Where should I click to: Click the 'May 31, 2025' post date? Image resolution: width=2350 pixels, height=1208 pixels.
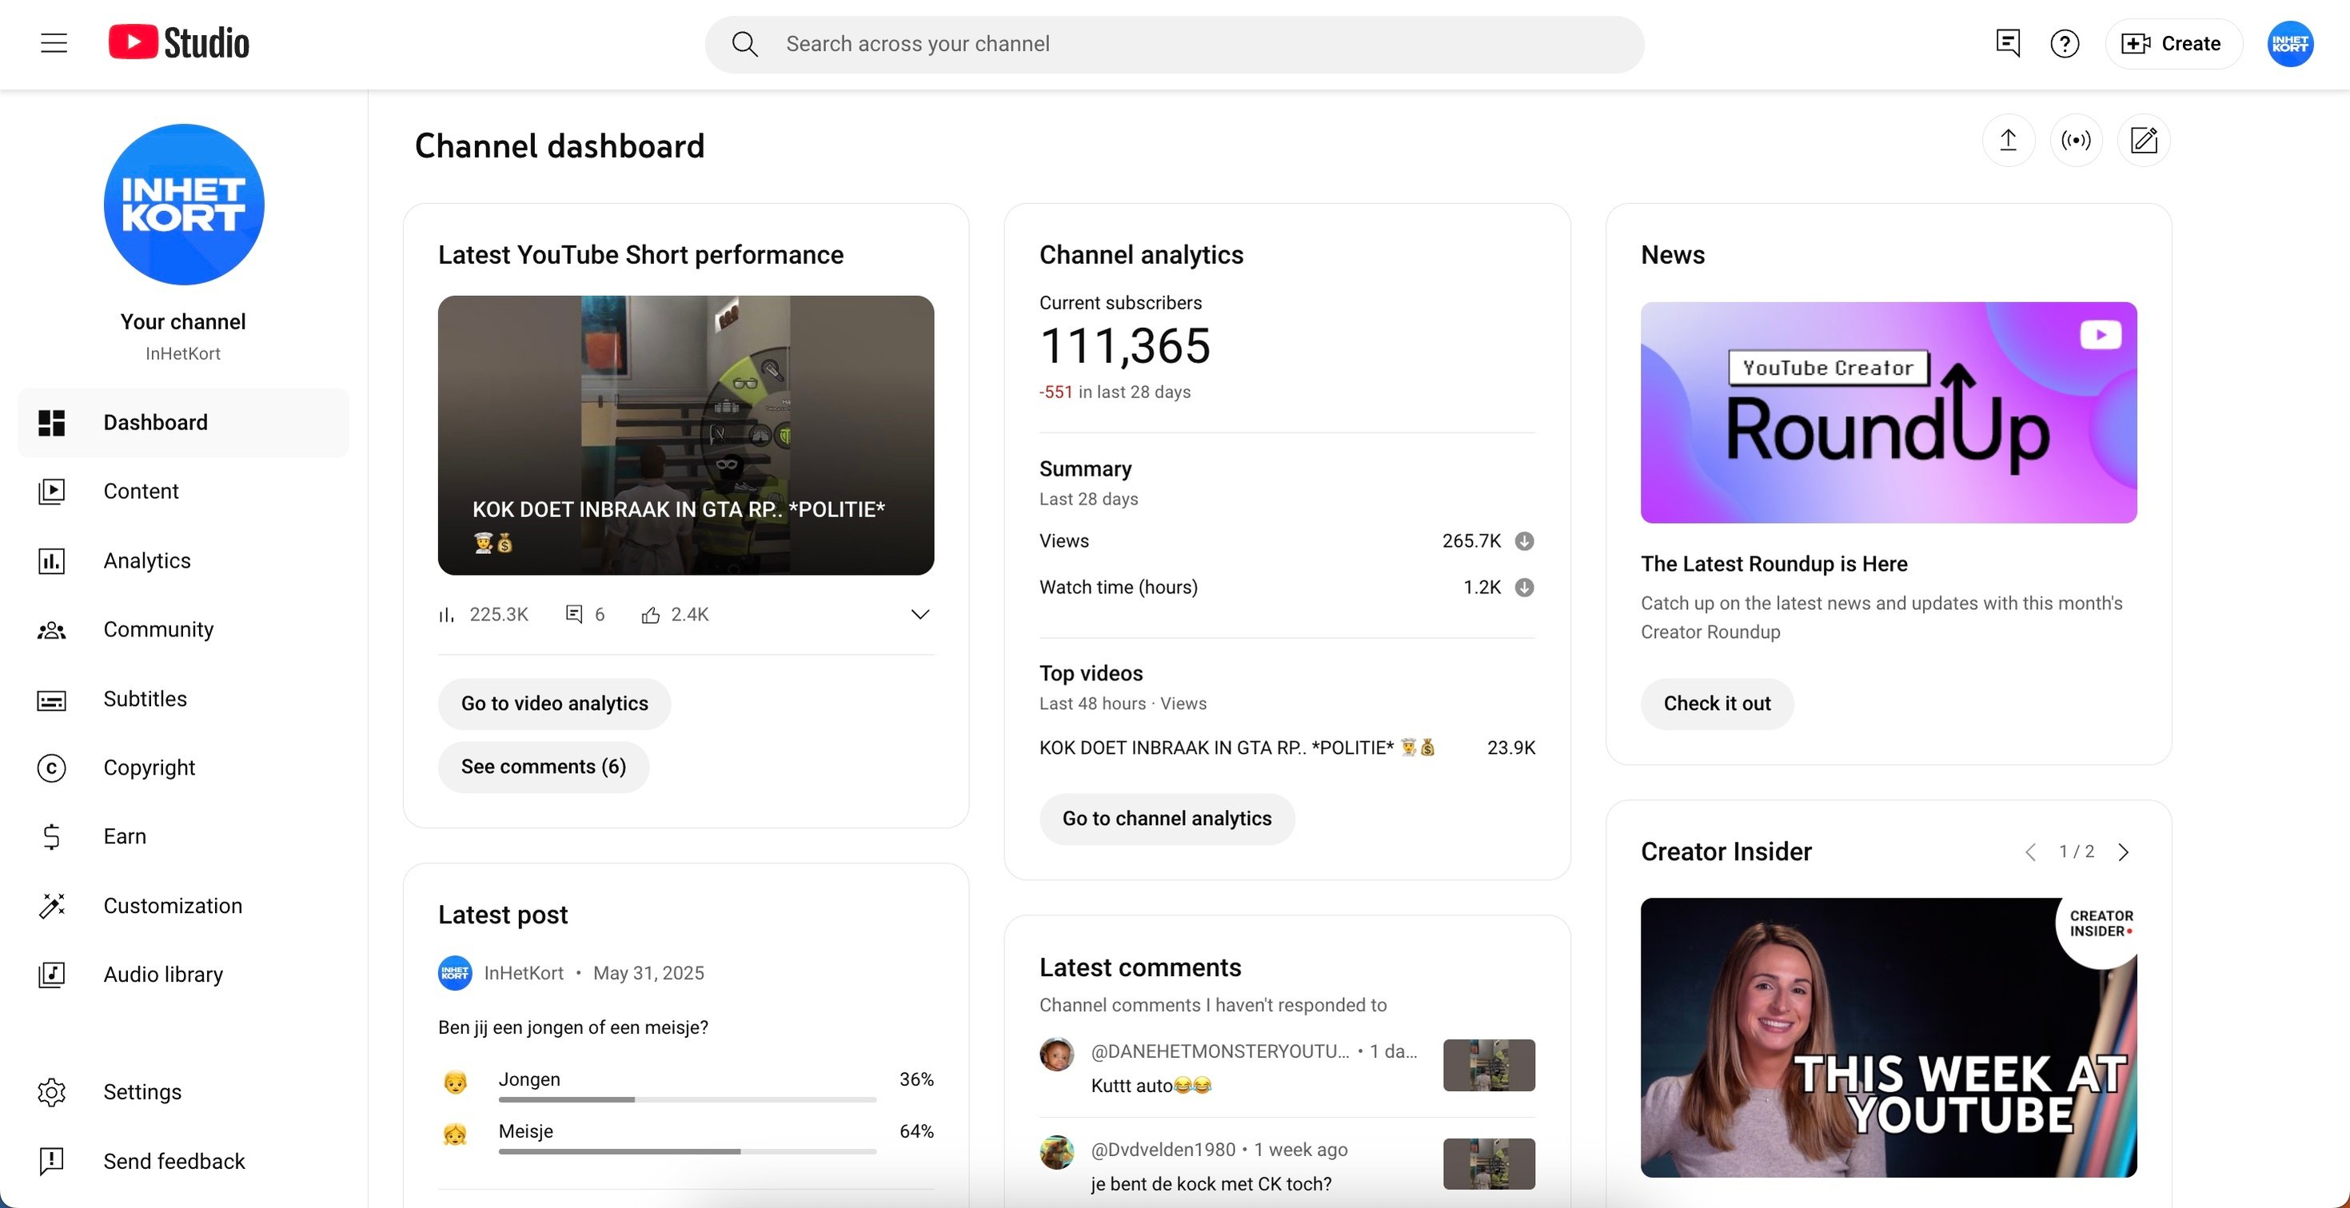[648, 973]
